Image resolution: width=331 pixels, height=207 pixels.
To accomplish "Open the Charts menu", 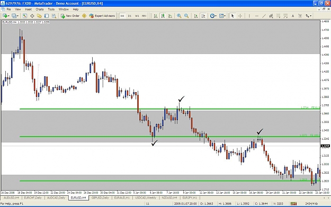I will click(40, 10).
